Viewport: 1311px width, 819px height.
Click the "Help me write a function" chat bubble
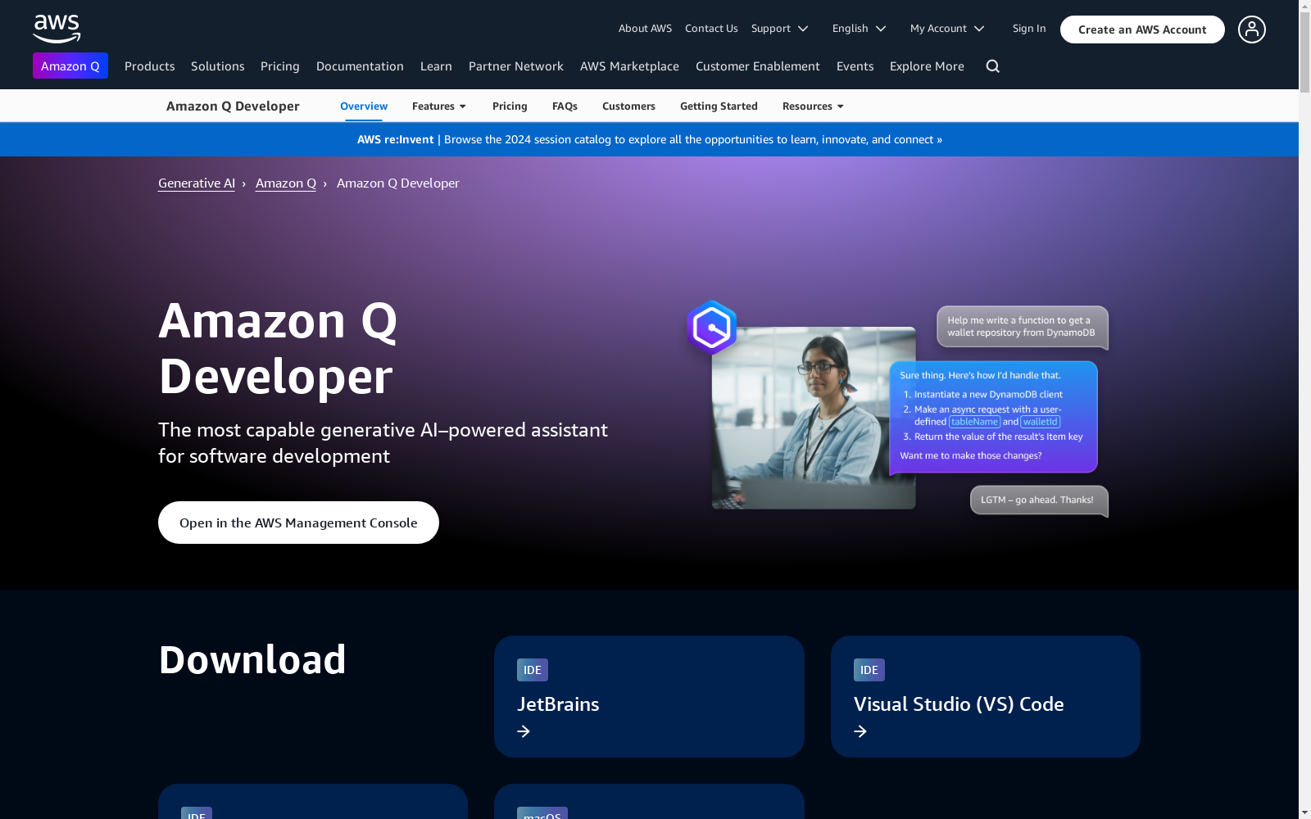(1022, 327)
